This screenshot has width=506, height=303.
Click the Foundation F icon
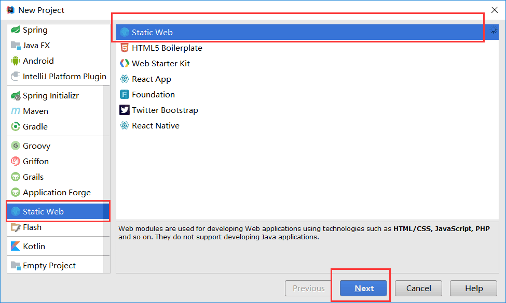(x=125, y=94)
